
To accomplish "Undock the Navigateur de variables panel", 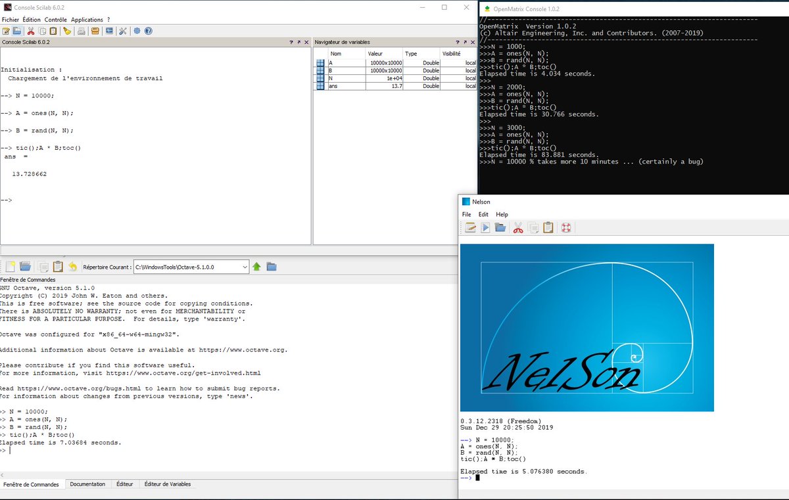I will [464, 42].
